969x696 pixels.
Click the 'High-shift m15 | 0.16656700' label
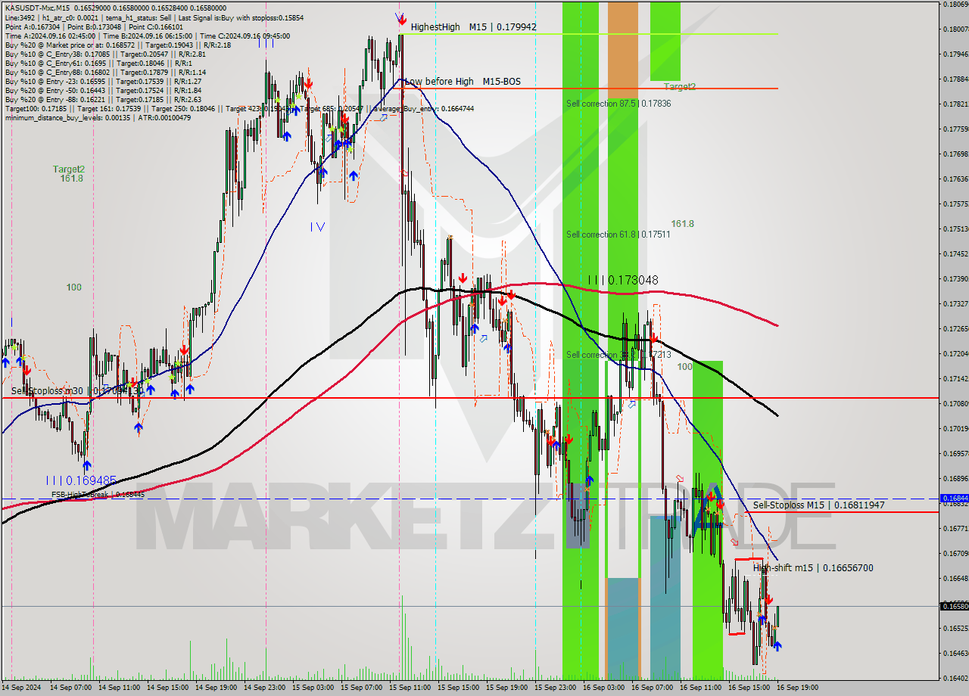click(x=813, y=567)
